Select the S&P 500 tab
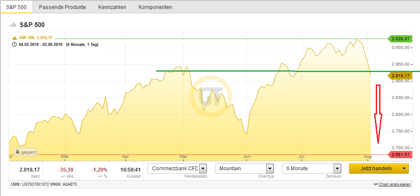 click(16, 7)
